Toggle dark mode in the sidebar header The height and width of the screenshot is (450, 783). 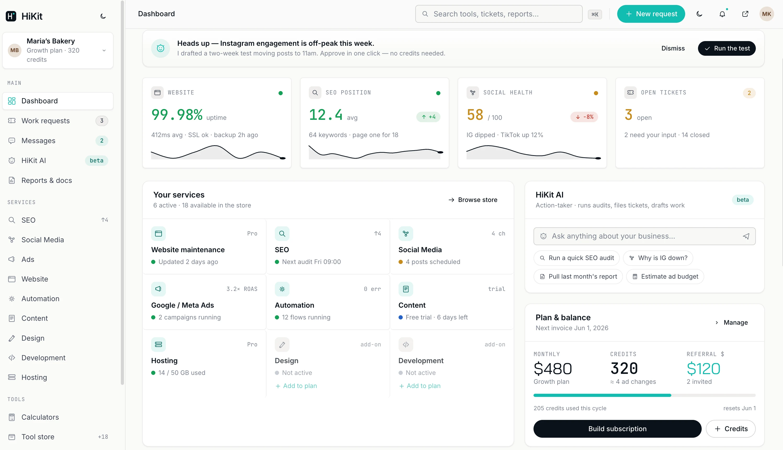coord(103,16)
